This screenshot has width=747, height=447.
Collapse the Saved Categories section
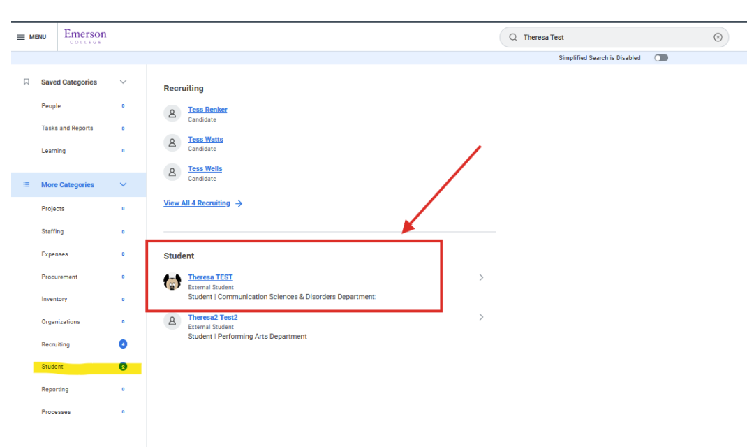(x=123, y=82)
